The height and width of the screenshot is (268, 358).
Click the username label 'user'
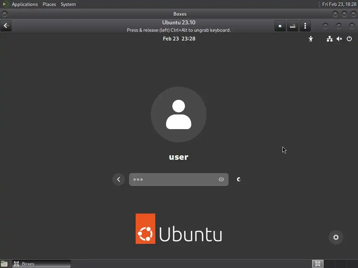pos(179,157)
